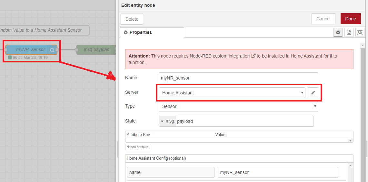Open the Type dropdown showing Sensor
The width and height of the screenshot is (368, 182).
pyautogui.click(x=238, y=106)
